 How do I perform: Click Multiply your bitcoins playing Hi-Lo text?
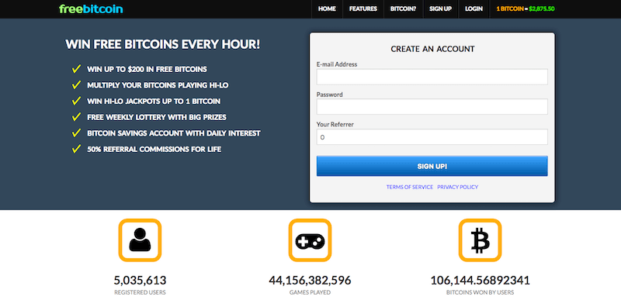(158, 85)
